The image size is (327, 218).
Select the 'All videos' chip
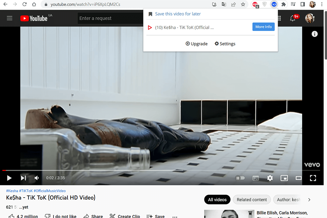217,200
